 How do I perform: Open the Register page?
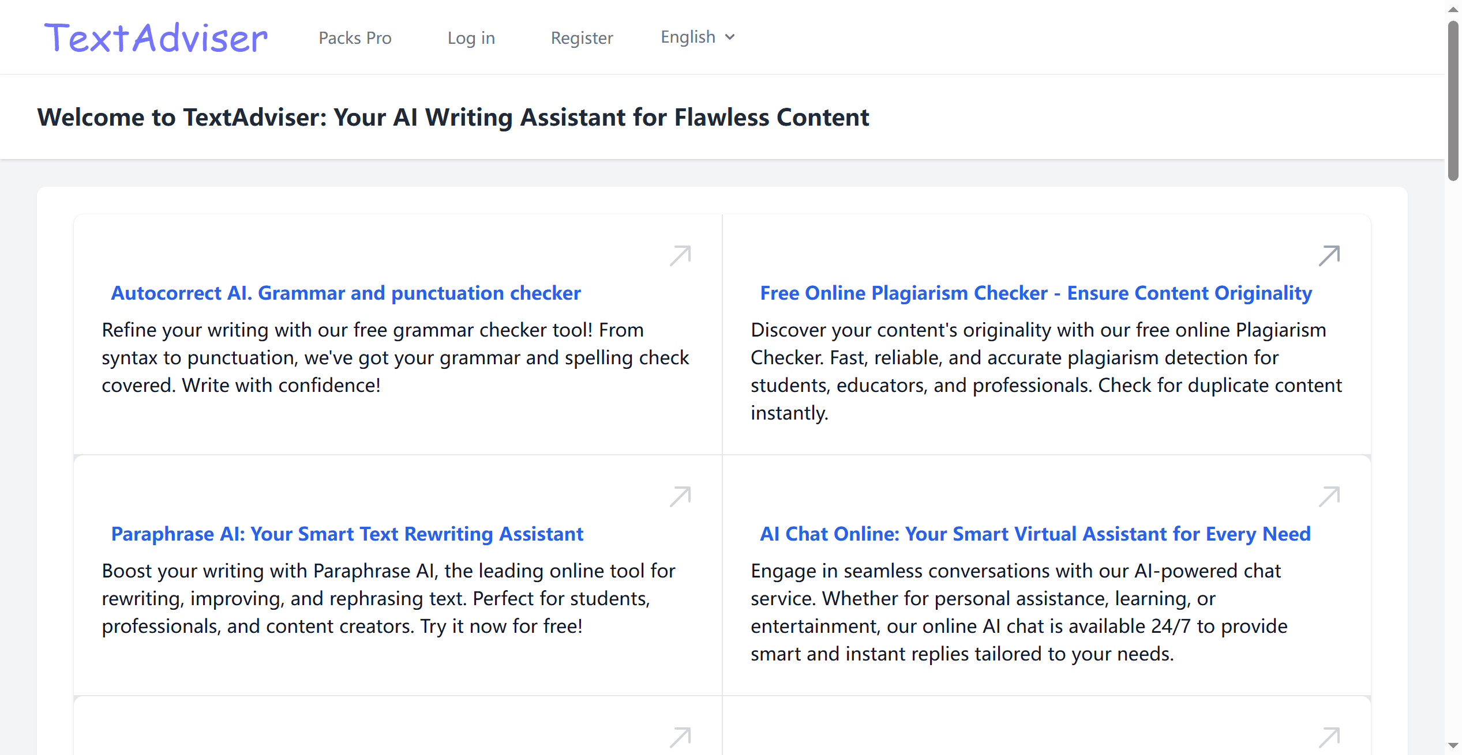click(582, 38)
